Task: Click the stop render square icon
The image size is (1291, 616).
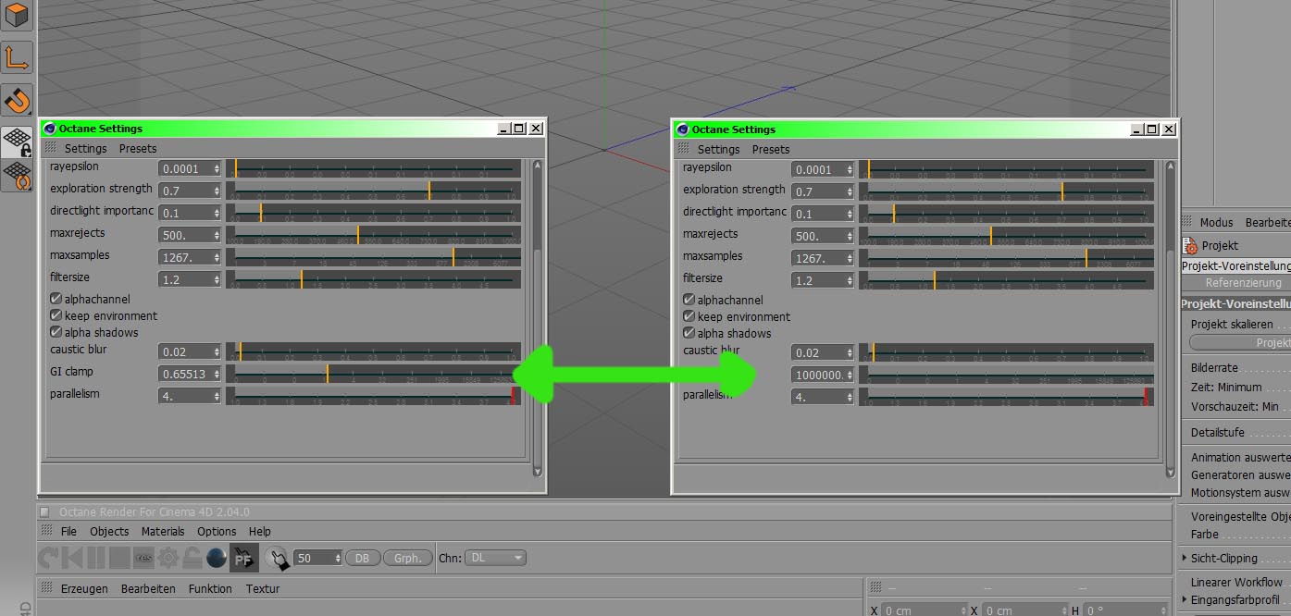Action: point(119,558)
